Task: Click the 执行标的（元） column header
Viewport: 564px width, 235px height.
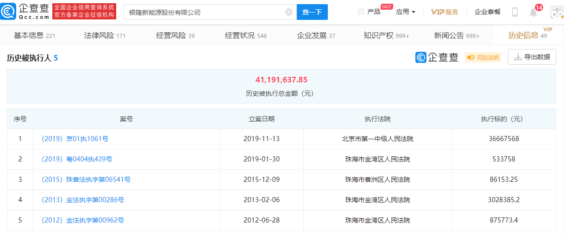Action: tap(504, 119)
